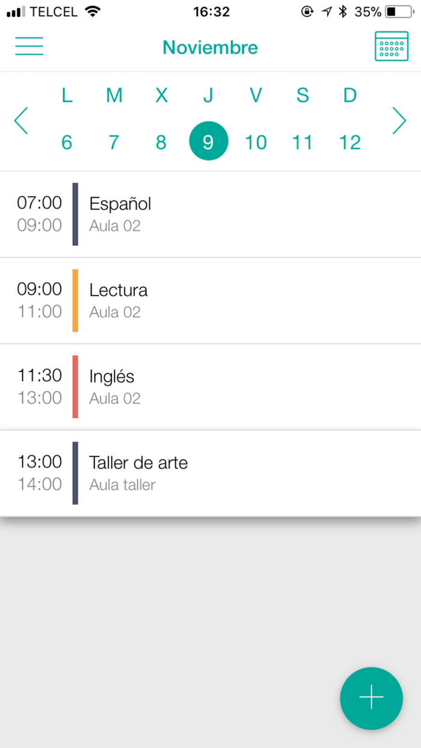
Task: Go to next week arrow
Action: pyautogui.click(x=399, y=120)
